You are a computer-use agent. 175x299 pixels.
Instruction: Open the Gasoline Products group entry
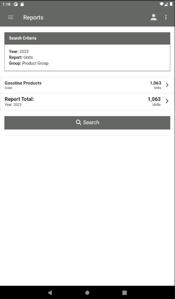(87, 85)
